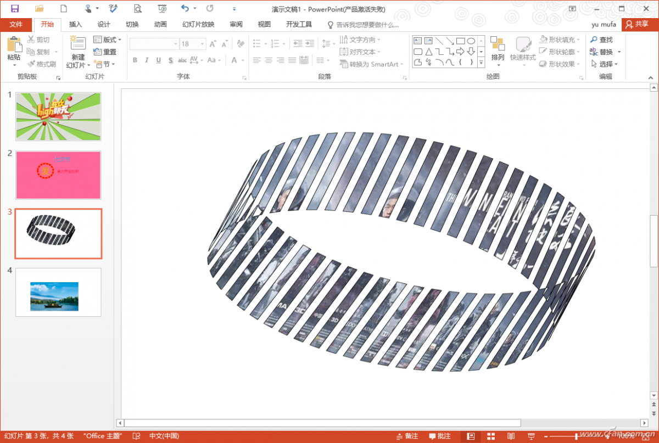
Task: Toggle the Notes (备注) pane
Action: coord(407,436)
